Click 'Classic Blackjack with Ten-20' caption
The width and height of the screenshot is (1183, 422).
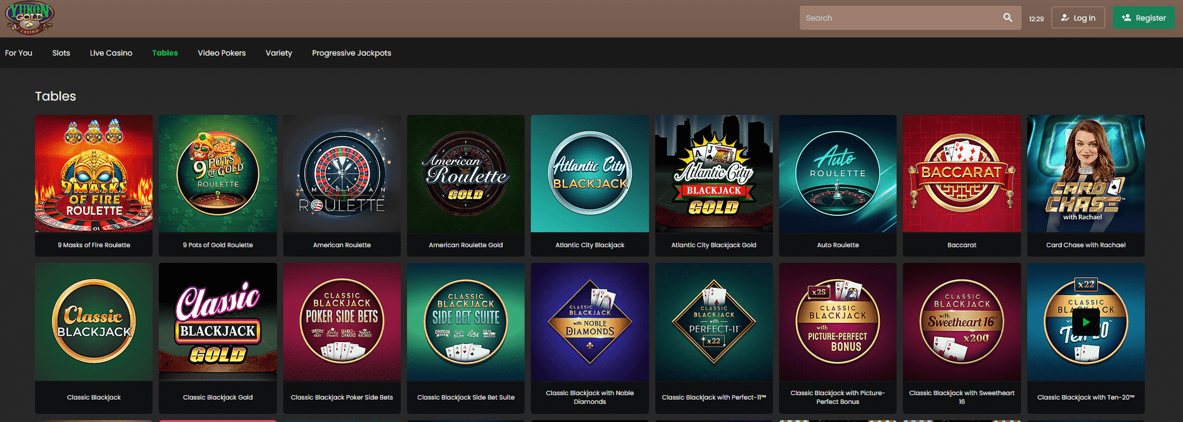coord(1086,398)
